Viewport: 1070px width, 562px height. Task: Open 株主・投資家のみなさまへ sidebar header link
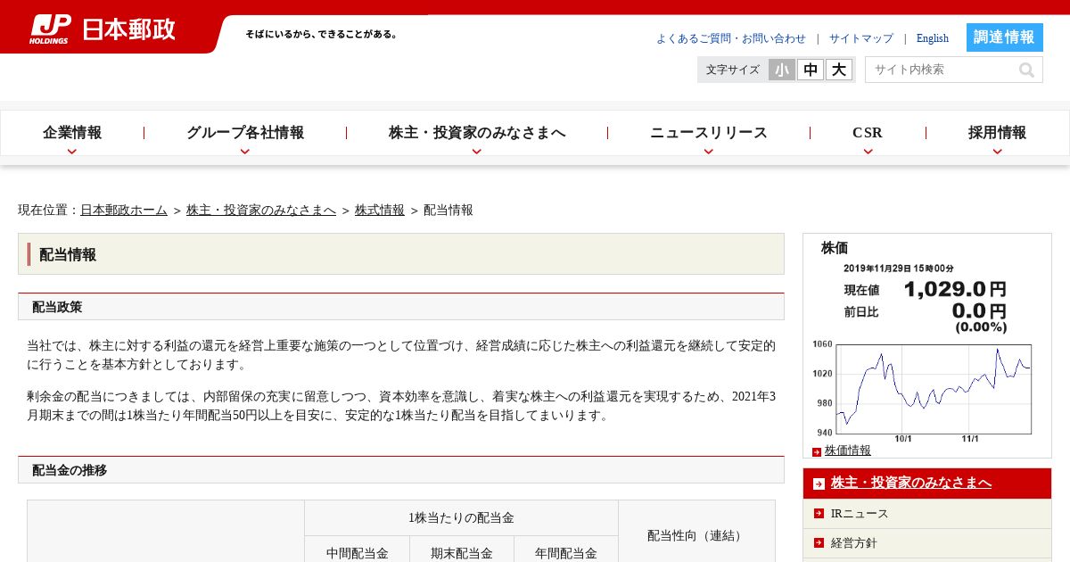(x=911, y=483)
